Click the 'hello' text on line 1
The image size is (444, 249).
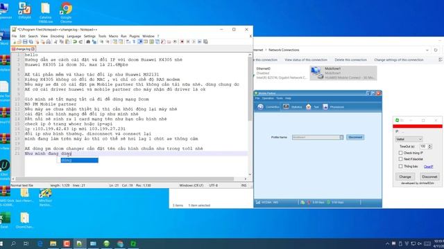point(31,55)
